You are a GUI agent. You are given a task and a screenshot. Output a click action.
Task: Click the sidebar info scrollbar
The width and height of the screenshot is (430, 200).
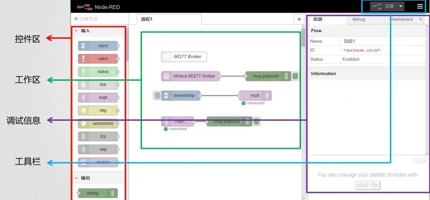[x=427, y=90]
